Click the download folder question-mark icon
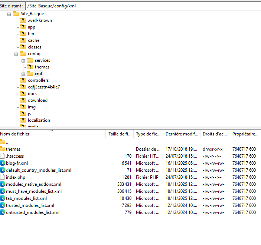Image resolution: width=261 pixels, height=245 pixels. [x=23, y=100]
